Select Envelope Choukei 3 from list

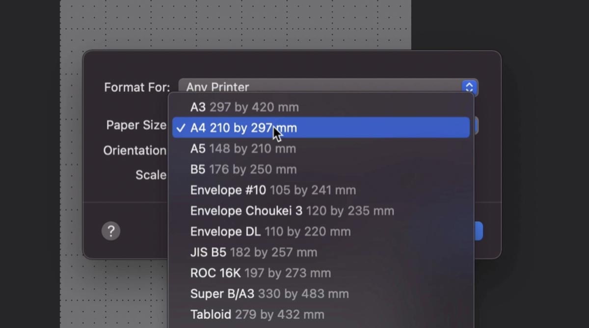(x=292, y=211)
